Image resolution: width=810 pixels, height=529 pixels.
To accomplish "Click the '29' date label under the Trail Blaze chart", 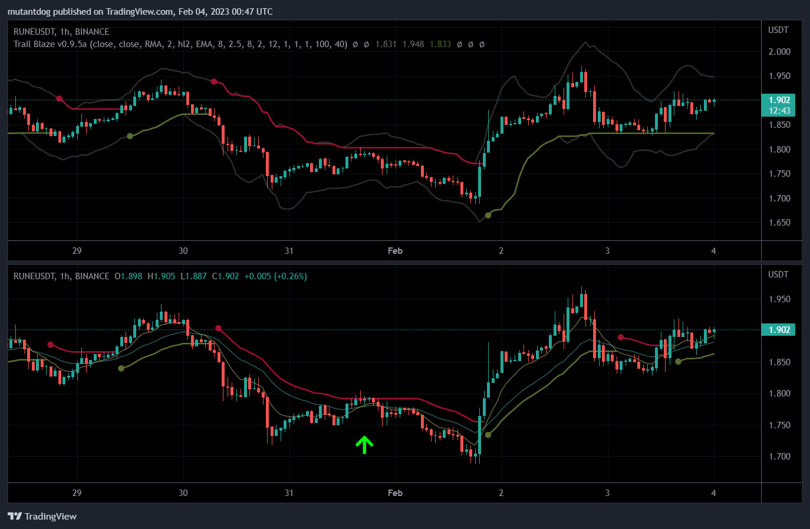I will tap(77, 251).
